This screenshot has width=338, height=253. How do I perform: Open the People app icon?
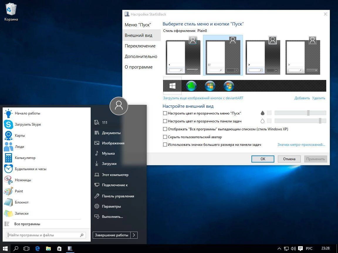coord(9,147)
